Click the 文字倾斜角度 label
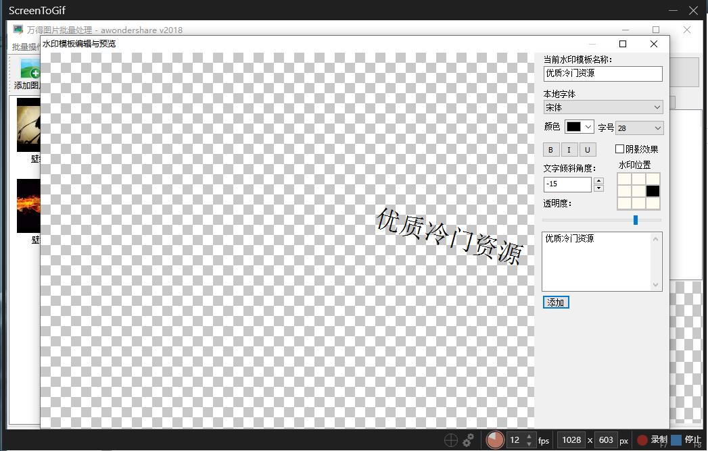Screen dimensions: 708x451 [x=569, y=168]
